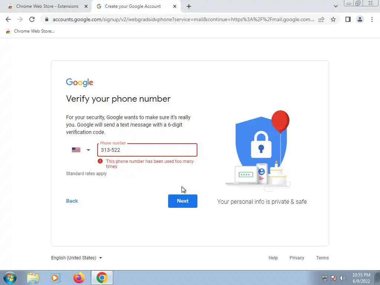Switch to Chrome Web Store - Extensions tab
This screenshot has height=285, width=380.
[47, 6]
